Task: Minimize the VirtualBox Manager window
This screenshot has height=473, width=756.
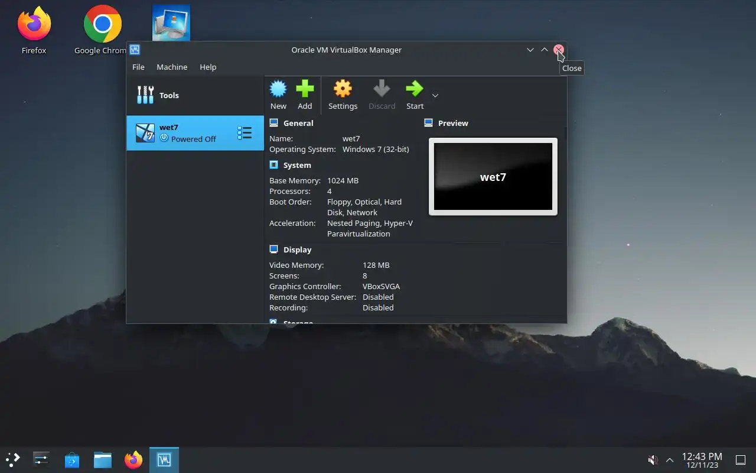Action: click(530, 50)
